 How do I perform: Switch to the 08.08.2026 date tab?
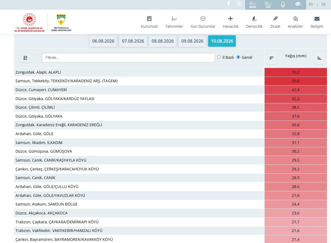coord(163,41)
